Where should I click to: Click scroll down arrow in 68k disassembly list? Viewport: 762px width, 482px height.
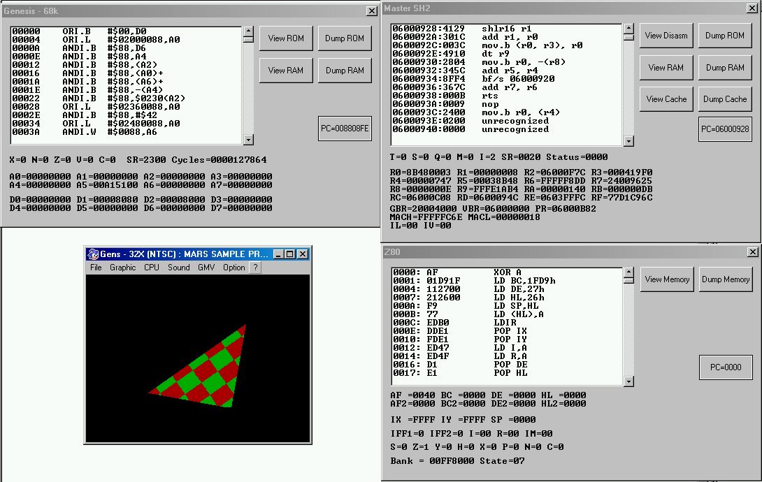click(248, 140)
